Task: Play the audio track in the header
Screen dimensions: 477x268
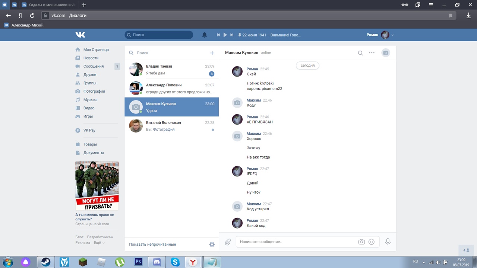Action: coord(225,35)
